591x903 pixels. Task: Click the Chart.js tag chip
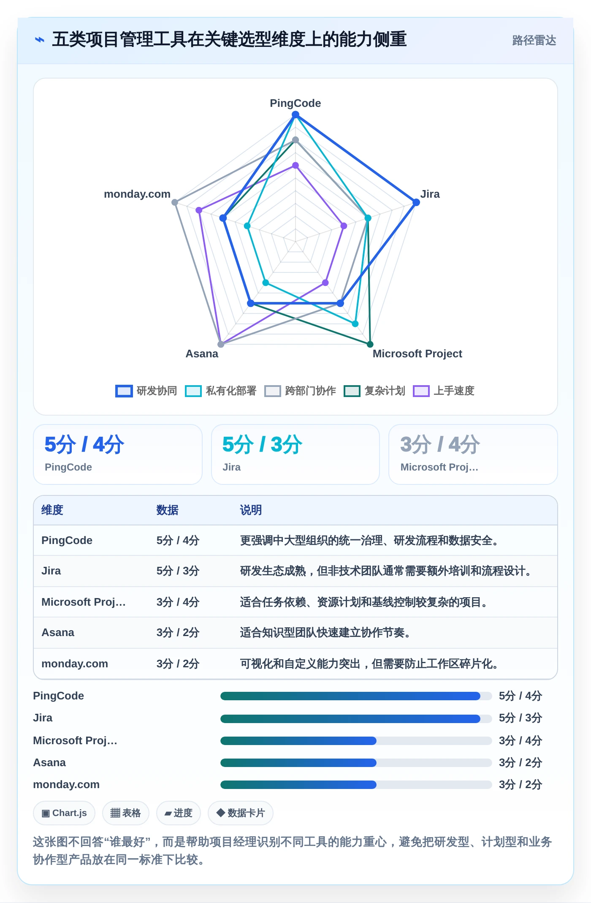click(x=64, y=813)
